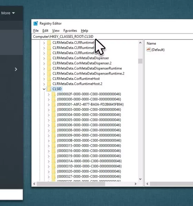The image size is (193, 206).
Task: Expand the {0000002F-0000-0000-C000-000000000046} key
Action: point(49,94)
